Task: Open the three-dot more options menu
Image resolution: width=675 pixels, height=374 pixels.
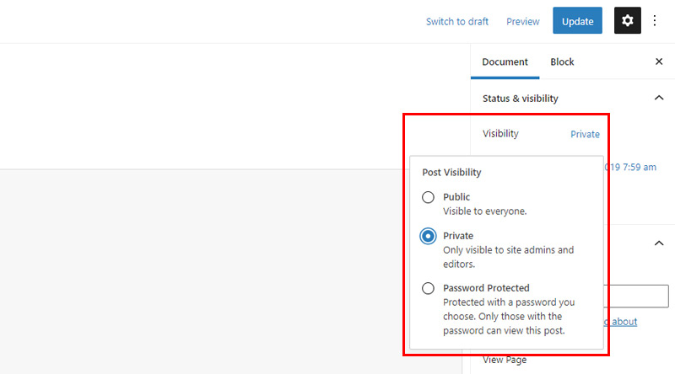Action: click(655, 20)
